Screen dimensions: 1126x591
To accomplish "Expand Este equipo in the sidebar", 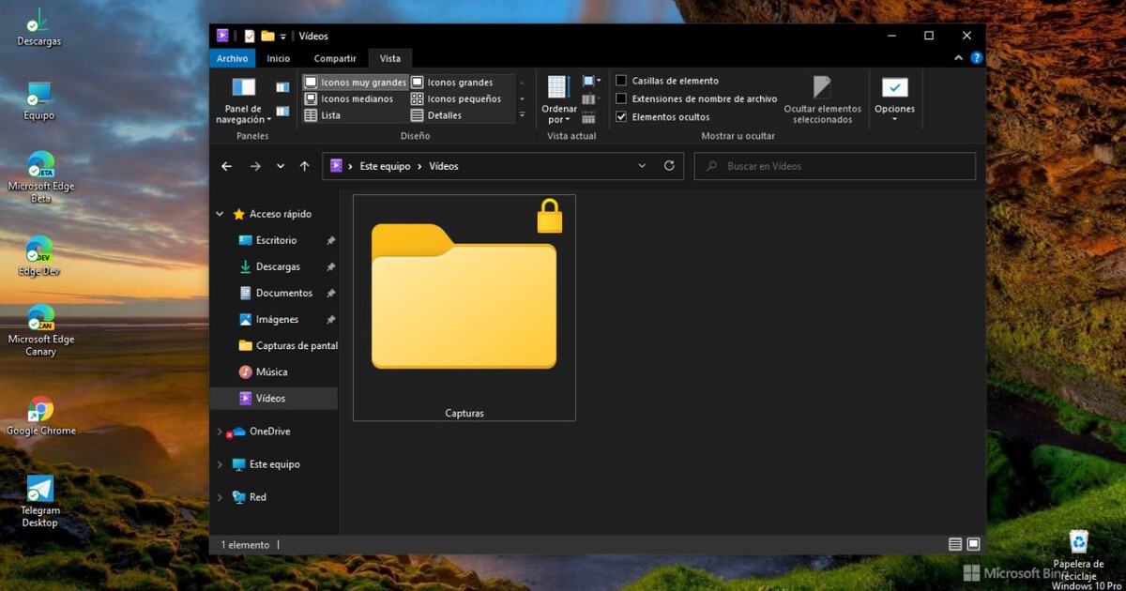I will click(220, 464).
